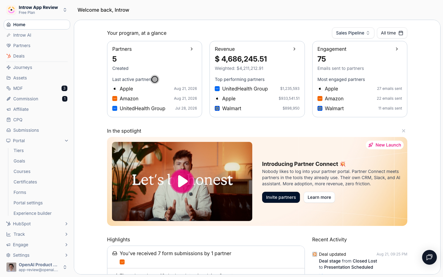The height and width of the screenshot is (277, 443).
Task: Click the Settings gear icon
Action: click(8, 255)
